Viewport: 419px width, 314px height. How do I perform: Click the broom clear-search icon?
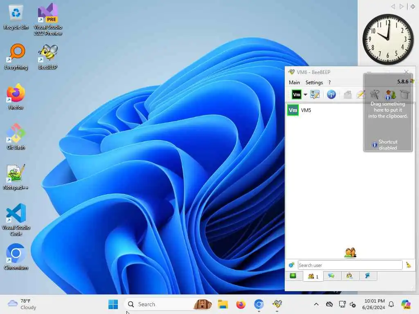pos(408,265)
